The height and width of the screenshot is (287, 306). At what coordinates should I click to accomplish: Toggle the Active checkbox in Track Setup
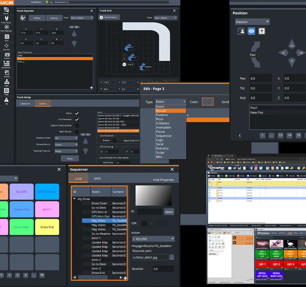click(x=77, y=114)
